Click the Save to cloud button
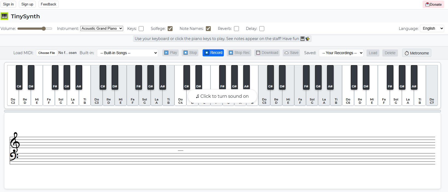This screenshot has width=448, height=192. tap(291, 53)
